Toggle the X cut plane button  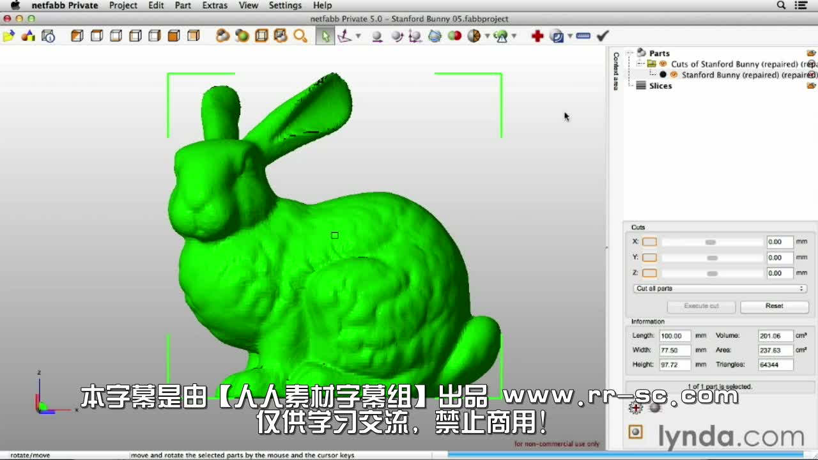[x=649, y=241]
